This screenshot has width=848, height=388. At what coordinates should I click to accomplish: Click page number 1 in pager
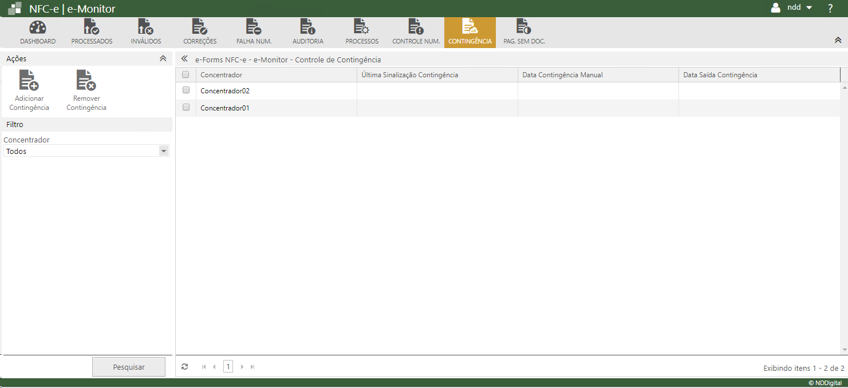(228, 367)
